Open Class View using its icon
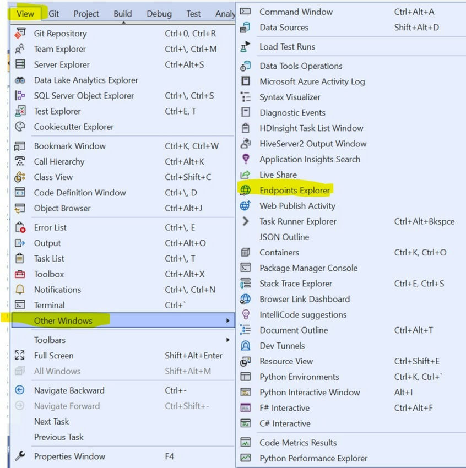Viewport: 466px width, 468px height. tap(21, 177)
